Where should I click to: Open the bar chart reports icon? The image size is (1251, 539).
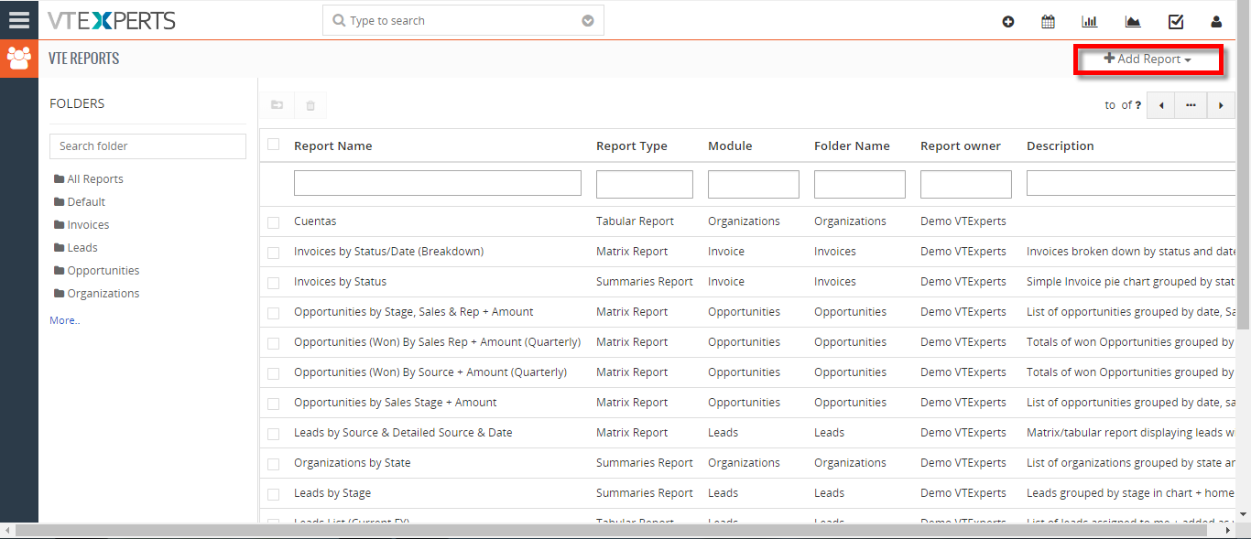1090,22
